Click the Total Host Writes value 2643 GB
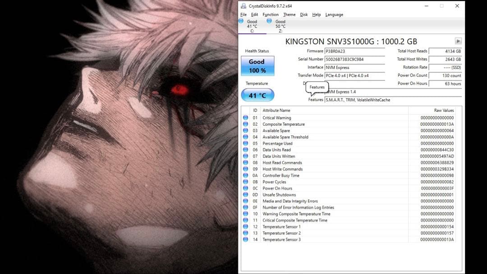 (445, 59)
